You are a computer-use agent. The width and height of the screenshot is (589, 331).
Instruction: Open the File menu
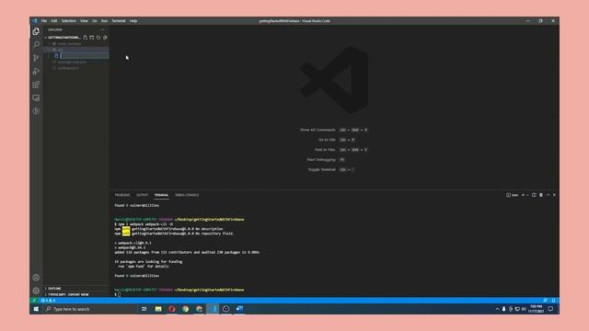[x=44, y=21]
